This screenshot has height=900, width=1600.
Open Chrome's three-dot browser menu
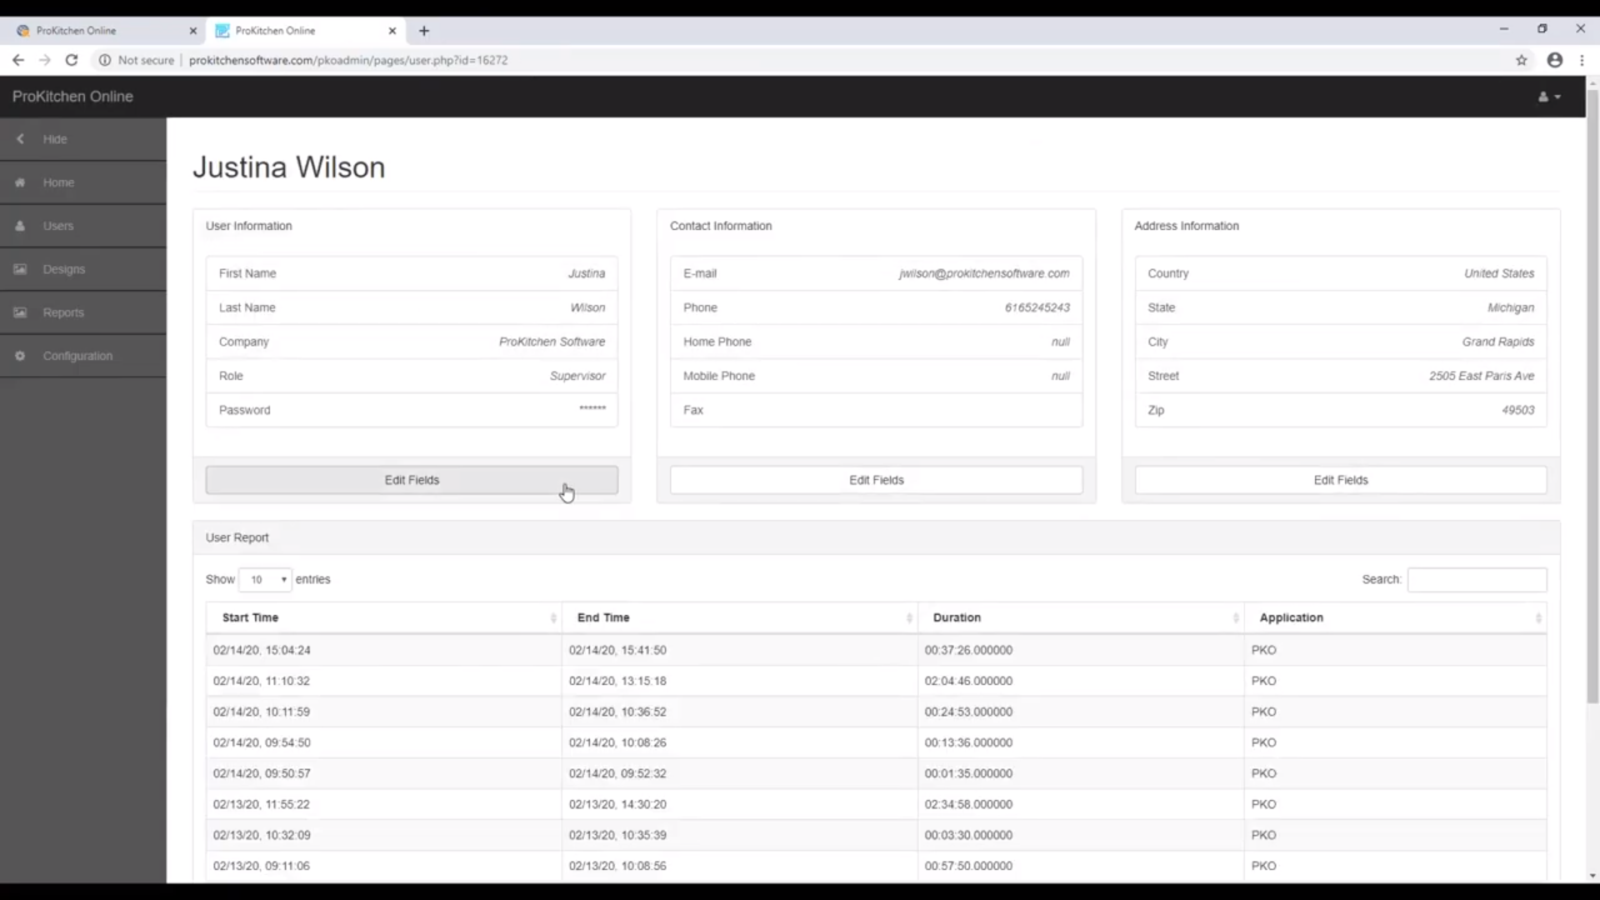[1582, 60]
